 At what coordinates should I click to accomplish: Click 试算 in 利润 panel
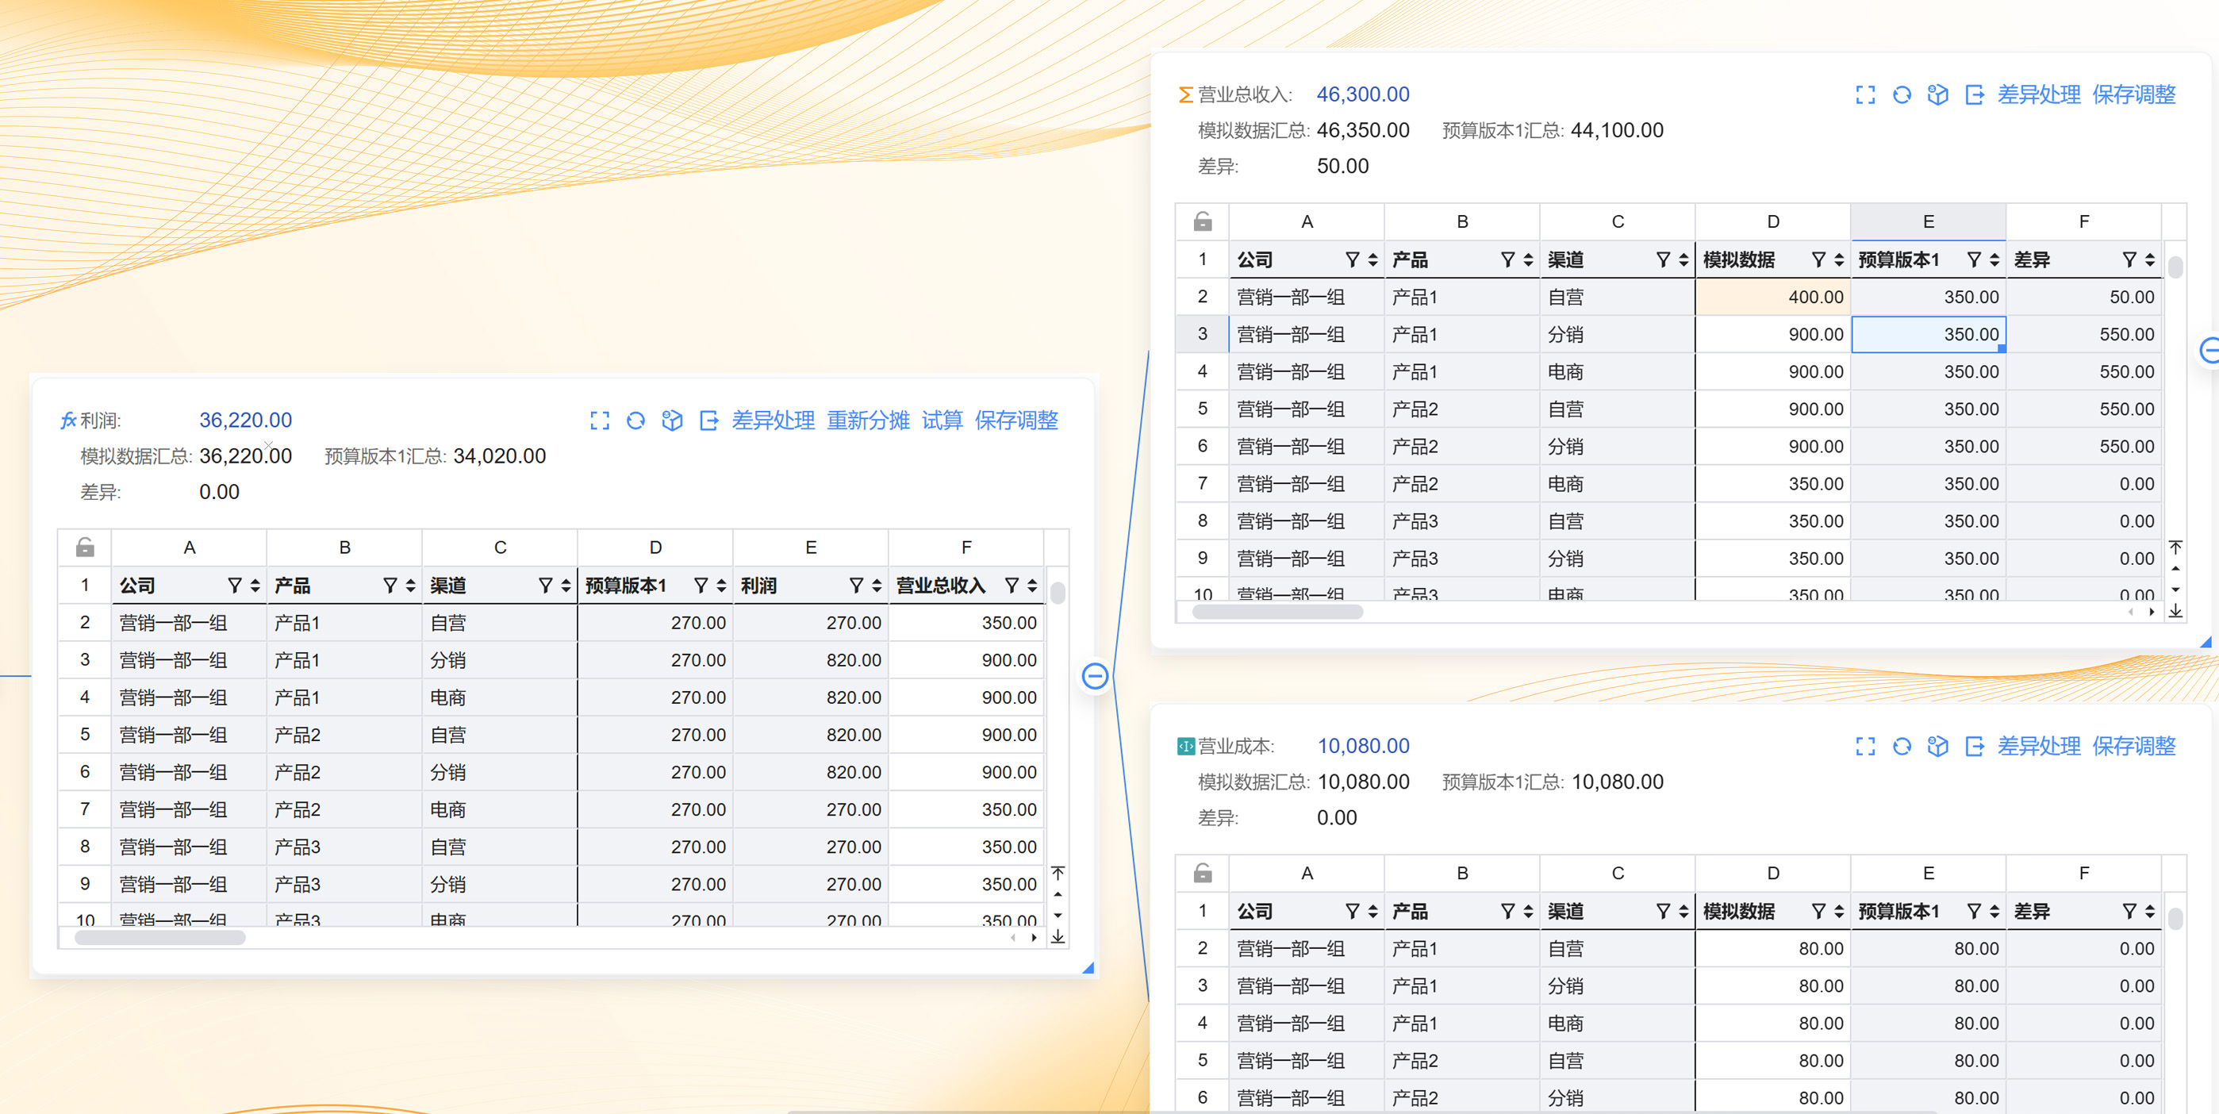pos(942,421)
